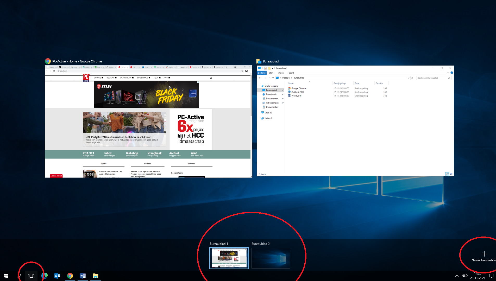Open Word from the taskbar

click(83, 276)
